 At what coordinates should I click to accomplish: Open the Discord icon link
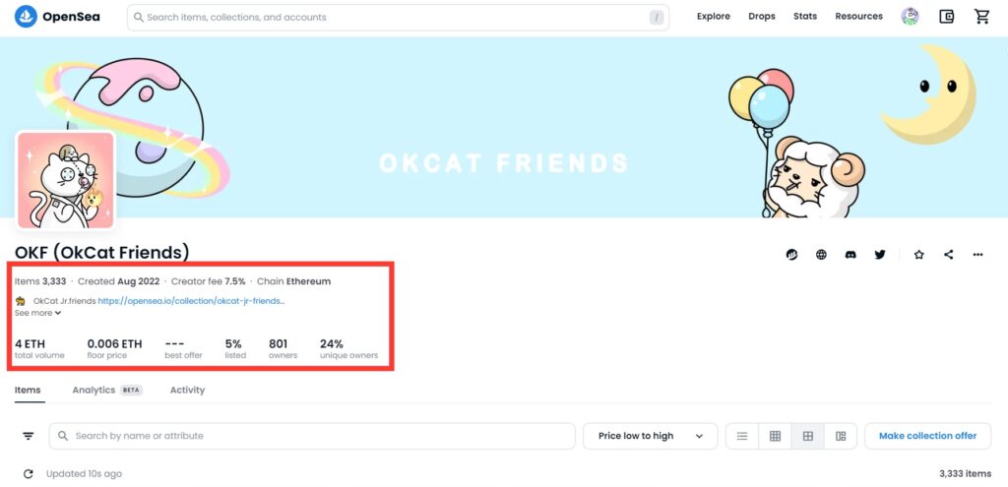click(850, 255)
